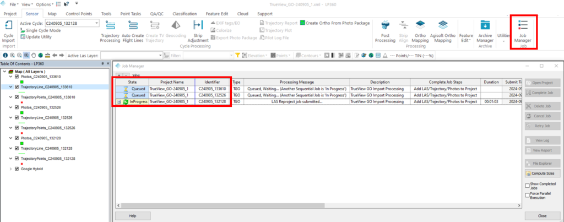Click the Help button
The height and width of the screenshot is (222, 564).
133,216
